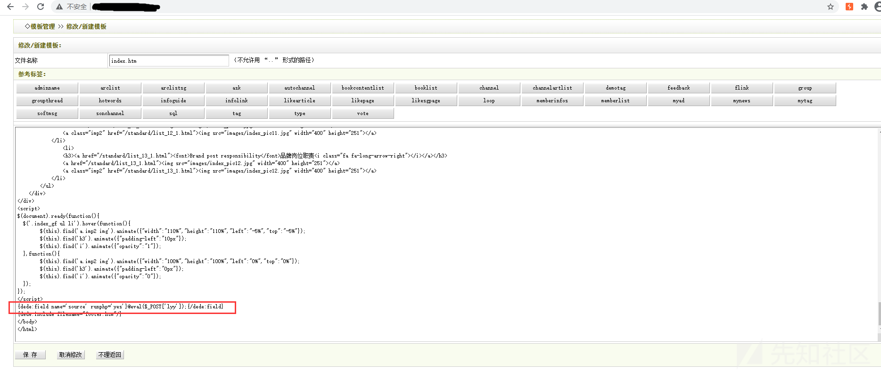Save the template with 保存 button
Image resolution: width=881 pixels, height=372 pixels.
pos(30,355)
